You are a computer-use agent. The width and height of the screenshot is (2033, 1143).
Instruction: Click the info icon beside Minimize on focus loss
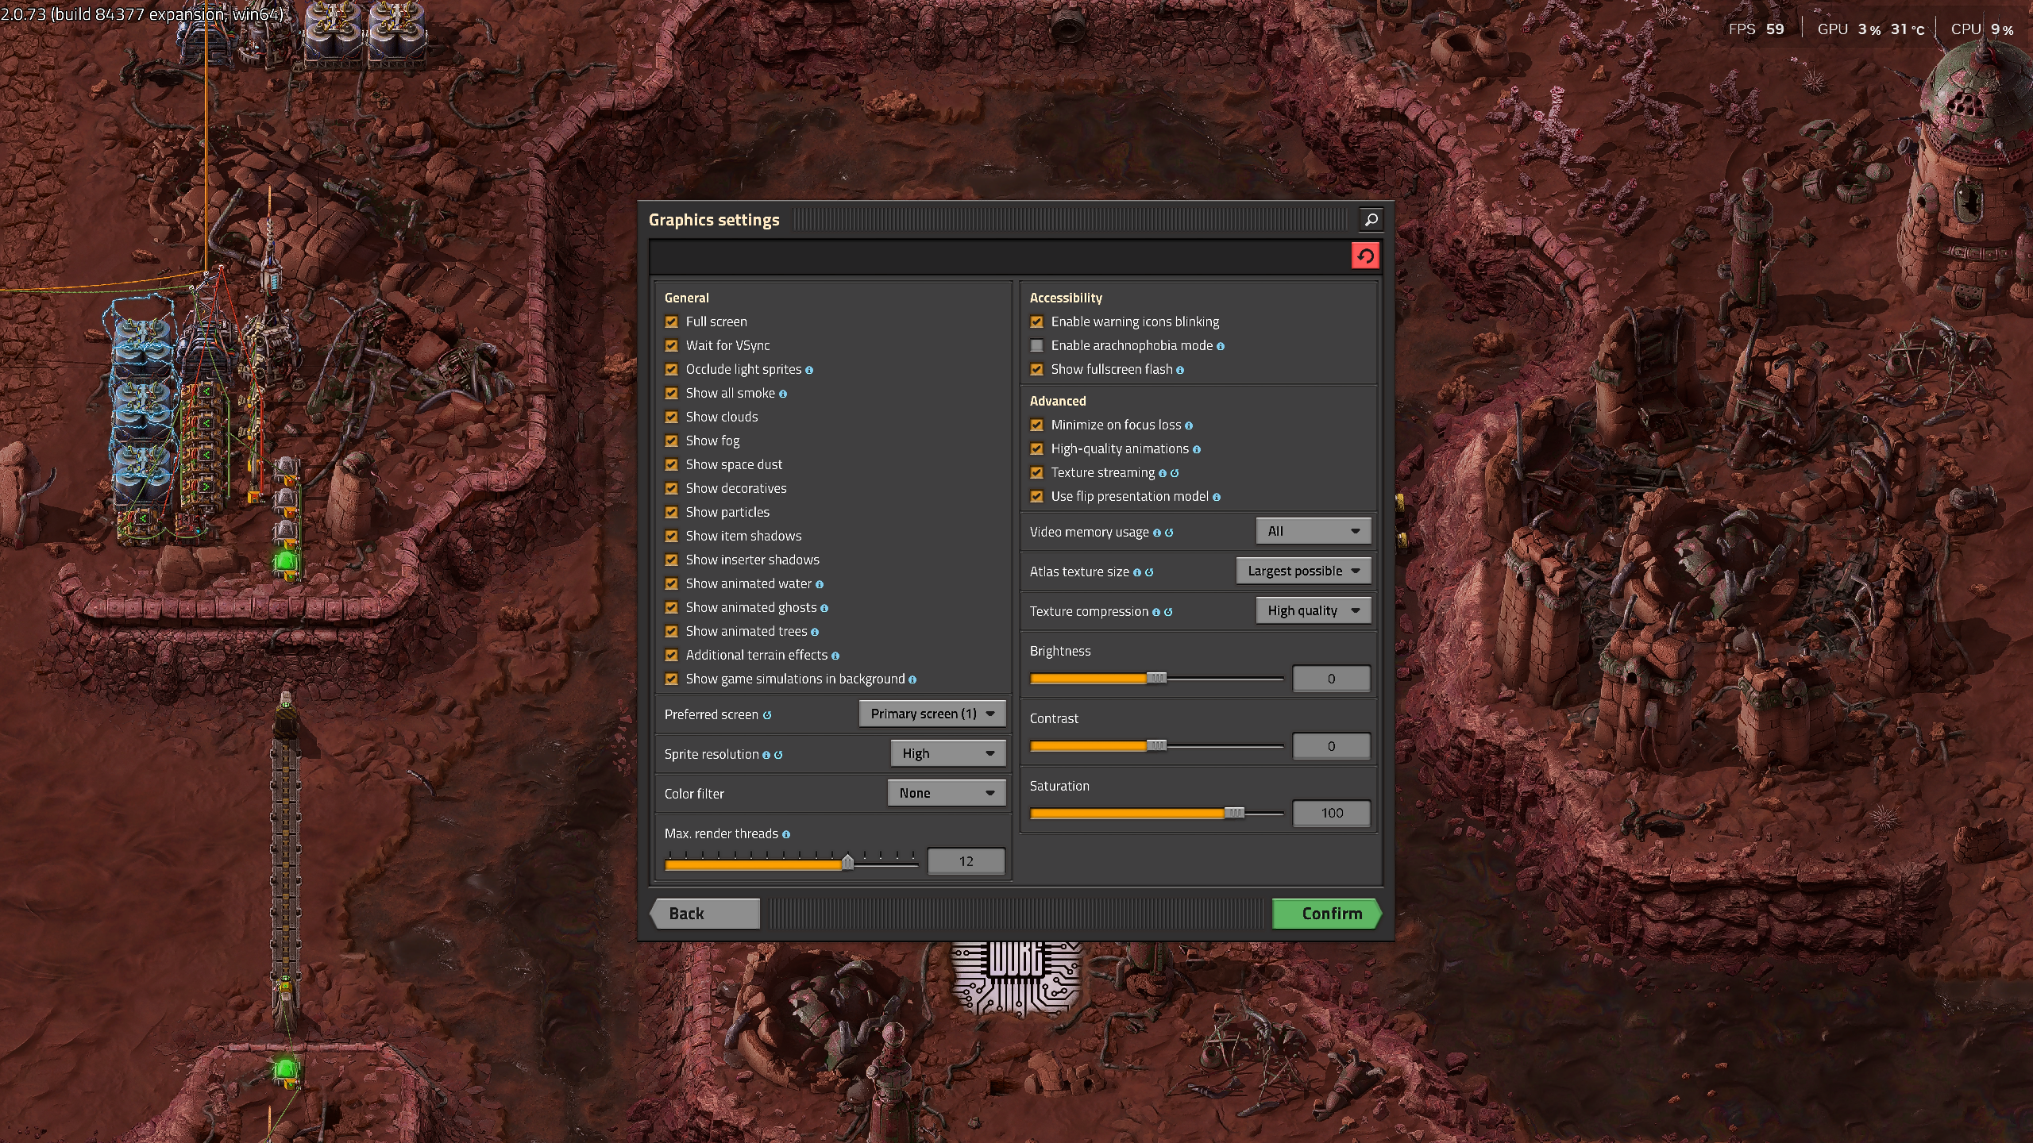[1189, 425]
